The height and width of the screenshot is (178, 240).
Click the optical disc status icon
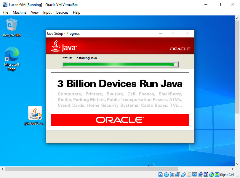(167, 175)
